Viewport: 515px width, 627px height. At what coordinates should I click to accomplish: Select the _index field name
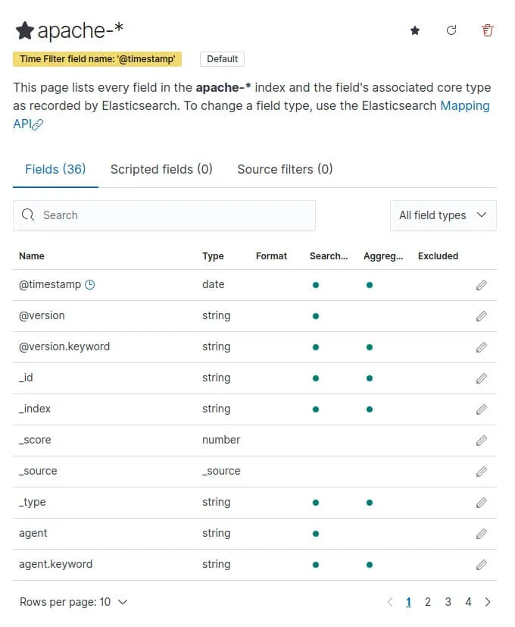tap(35, 409)
